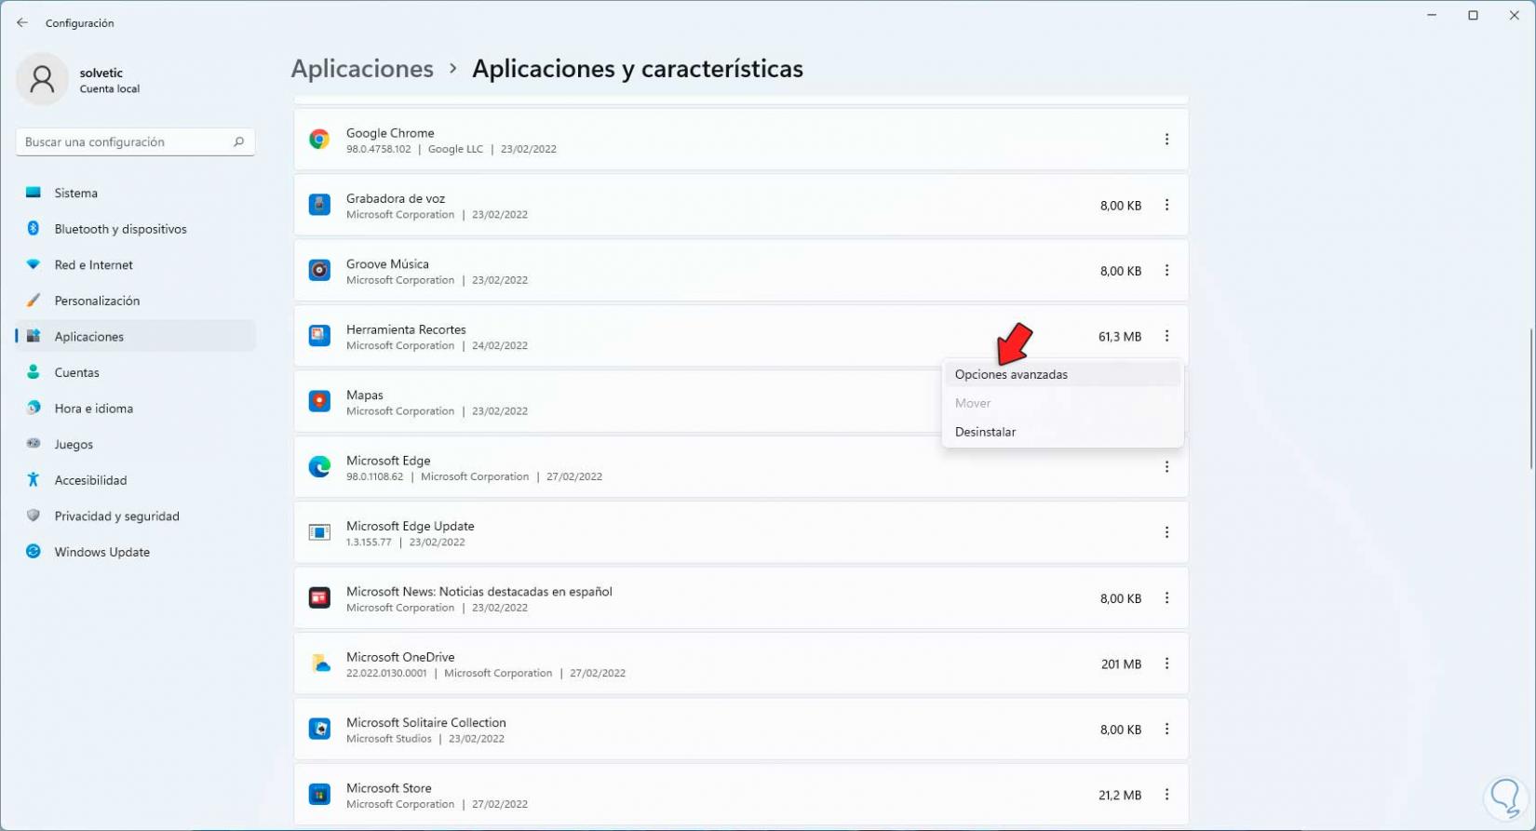Click the Microsoft News app icon
The width and height of the screenshot is (1536, 831).
(319, 598)
